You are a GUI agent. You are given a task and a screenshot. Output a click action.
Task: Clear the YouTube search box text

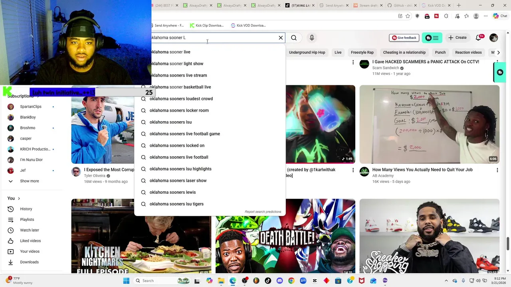click(x=281, y=37)
